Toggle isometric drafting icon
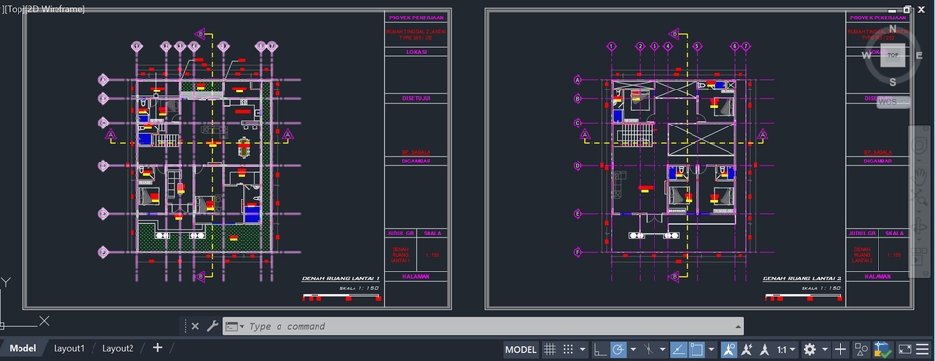 [x=648, y=349]
